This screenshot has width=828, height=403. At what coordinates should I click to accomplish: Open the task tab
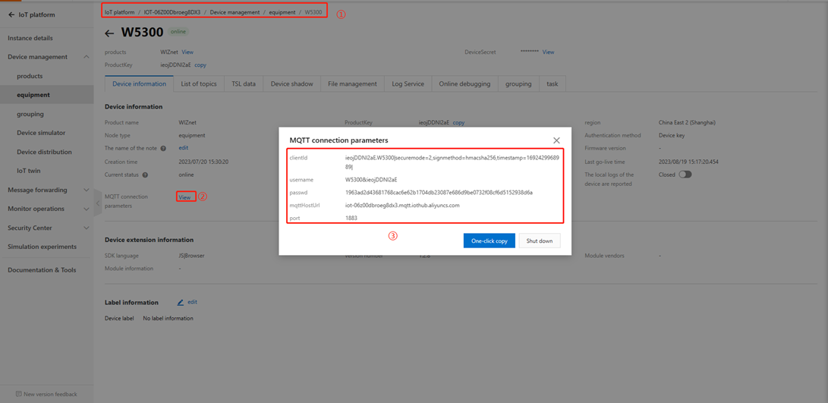(553, 84)
